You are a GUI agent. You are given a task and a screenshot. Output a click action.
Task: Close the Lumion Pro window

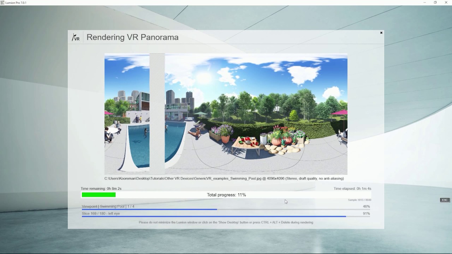446,3
